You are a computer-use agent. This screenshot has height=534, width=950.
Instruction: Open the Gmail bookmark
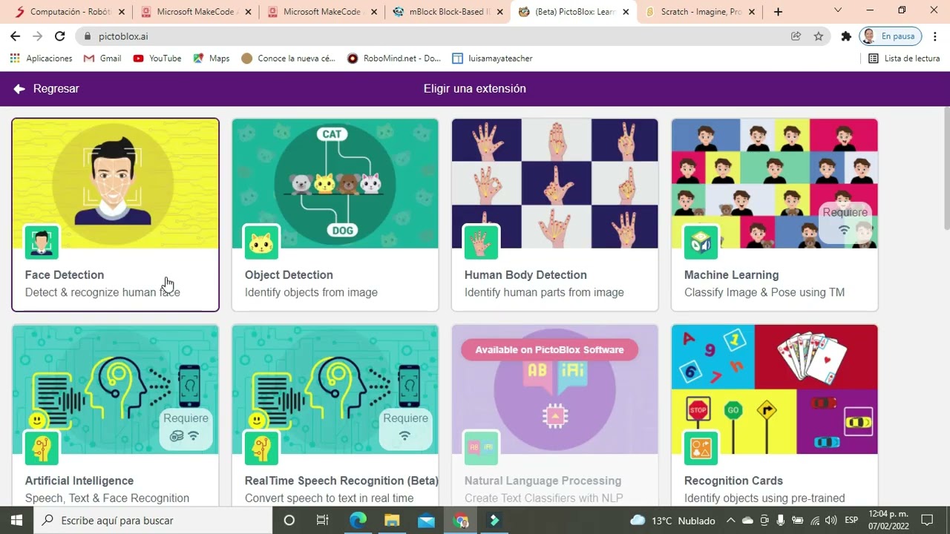pos(102,59)
